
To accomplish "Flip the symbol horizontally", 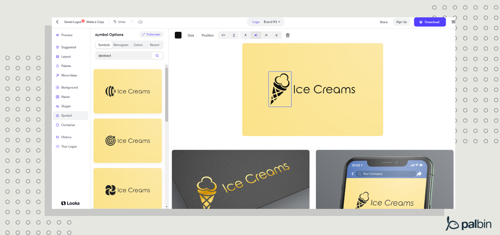I will point(224,35).
